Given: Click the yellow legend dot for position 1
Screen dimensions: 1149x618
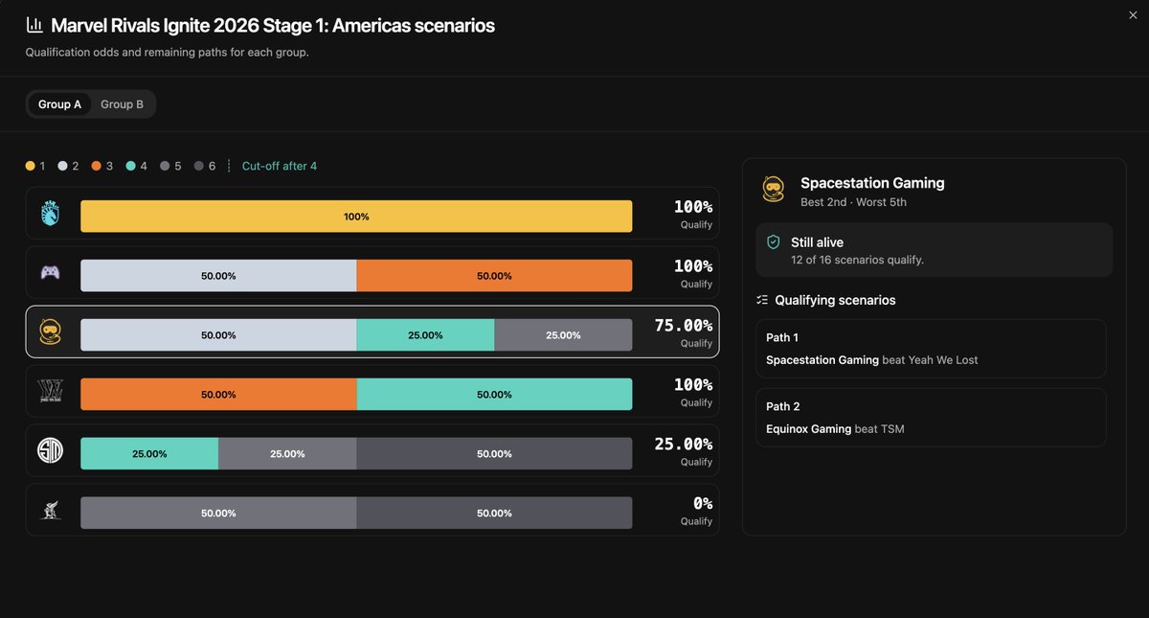Looking at the screenshot, I should click(31, 166).
